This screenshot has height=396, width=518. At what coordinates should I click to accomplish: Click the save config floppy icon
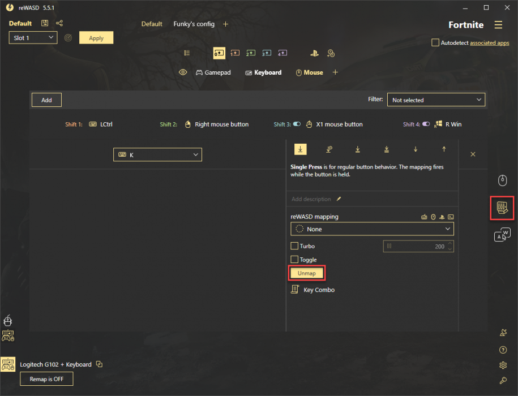pos(45,23)
